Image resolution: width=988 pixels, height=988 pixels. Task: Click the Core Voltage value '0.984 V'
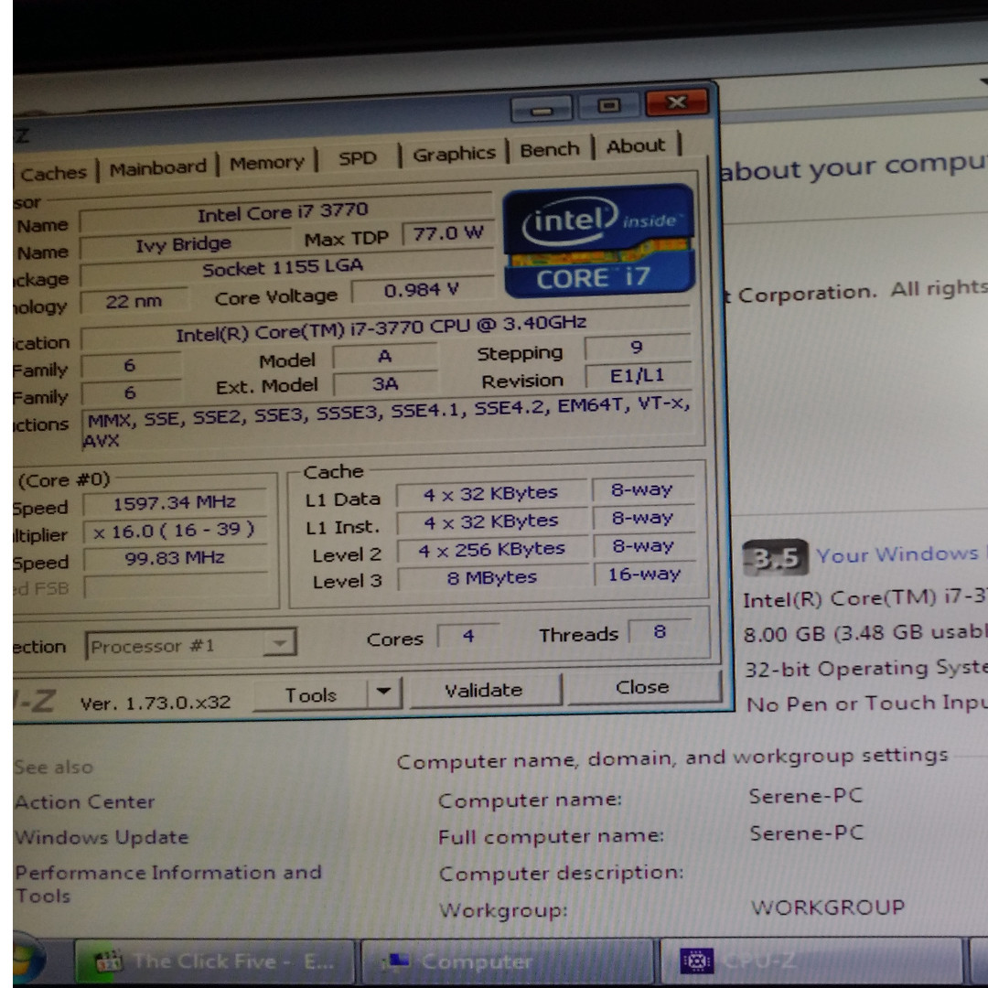pyautogui.click(x=422, y=290)
